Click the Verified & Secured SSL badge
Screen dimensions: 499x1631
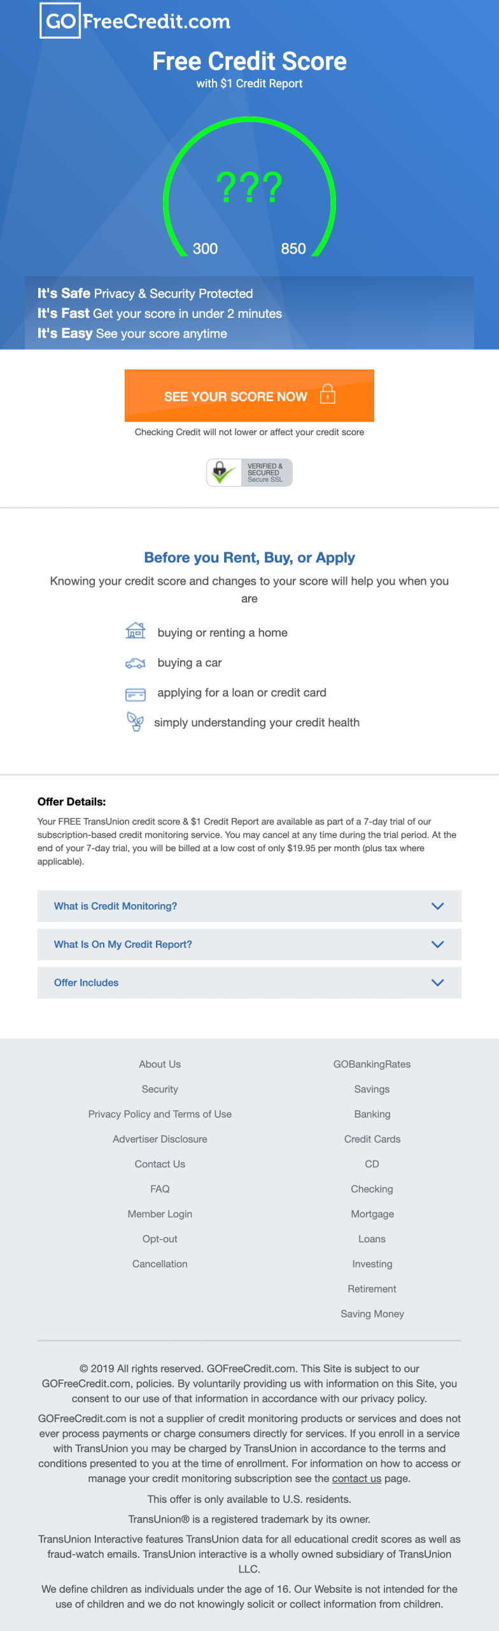point(250,473)
